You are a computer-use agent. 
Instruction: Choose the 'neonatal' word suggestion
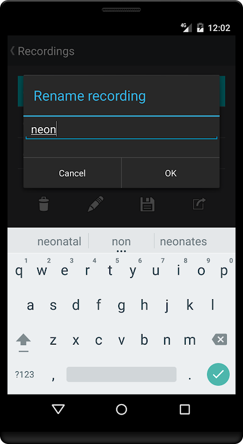tap(59, 241)
